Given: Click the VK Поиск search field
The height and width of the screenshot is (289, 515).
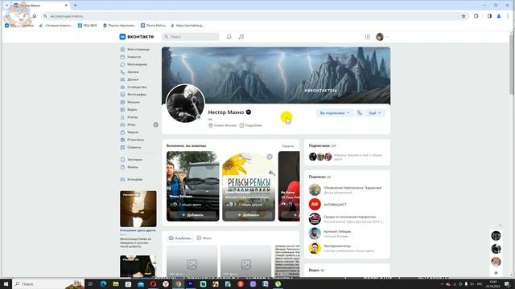Looking at the screenshot, I should (191, 37).
